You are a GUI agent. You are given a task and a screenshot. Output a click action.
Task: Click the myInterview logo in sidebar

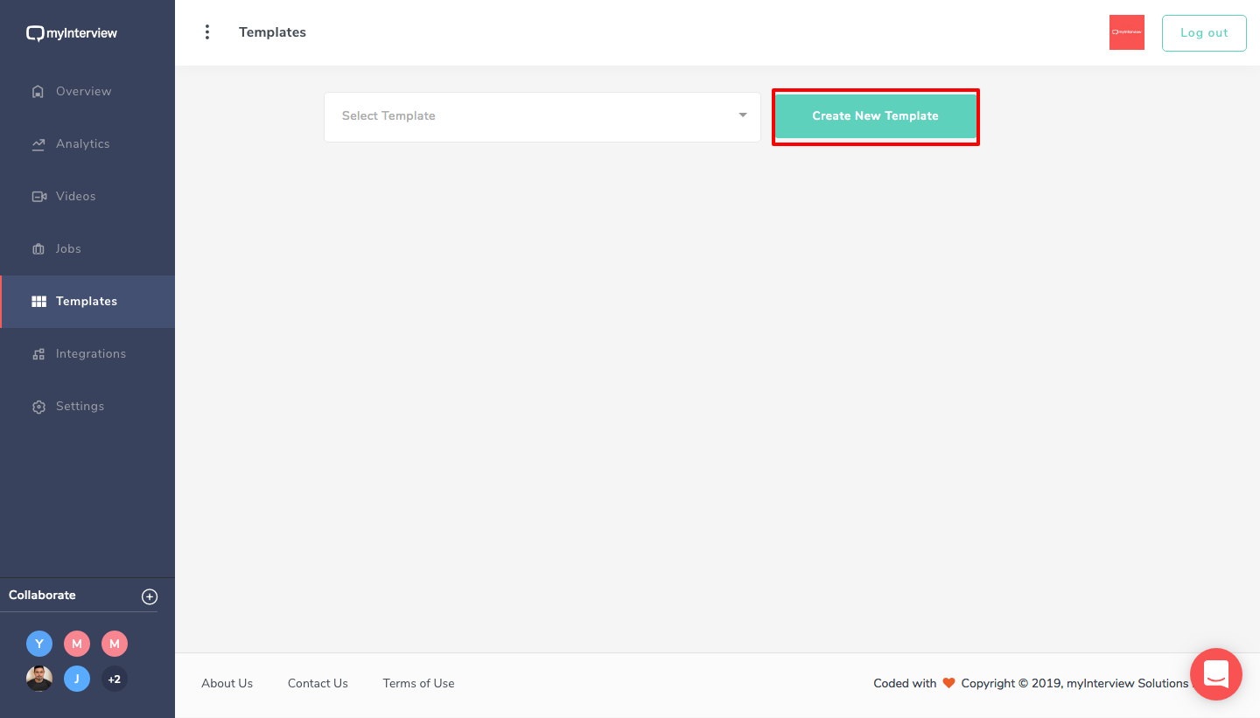pos(72,33)
